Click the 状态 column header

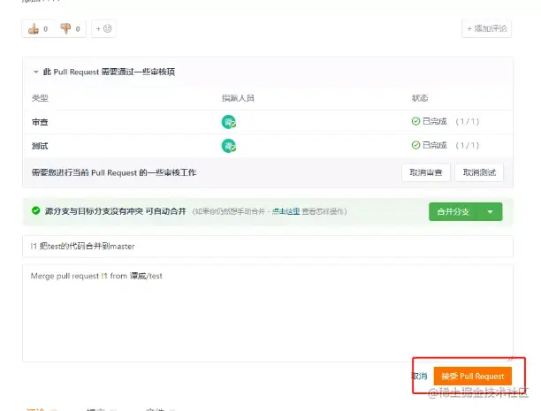tap(420, 98)
